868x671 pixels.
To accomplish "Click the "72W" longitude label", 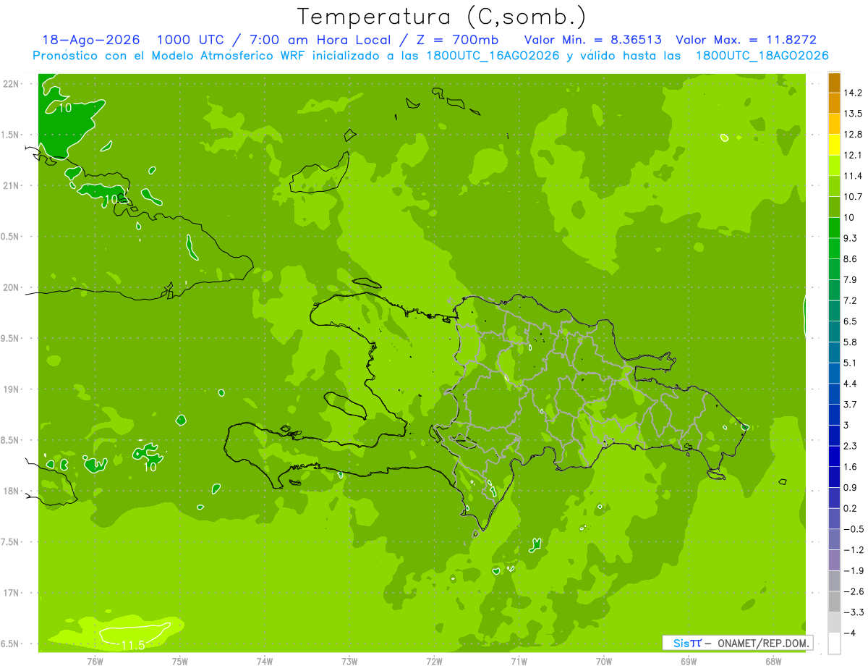I will (434, 662).
